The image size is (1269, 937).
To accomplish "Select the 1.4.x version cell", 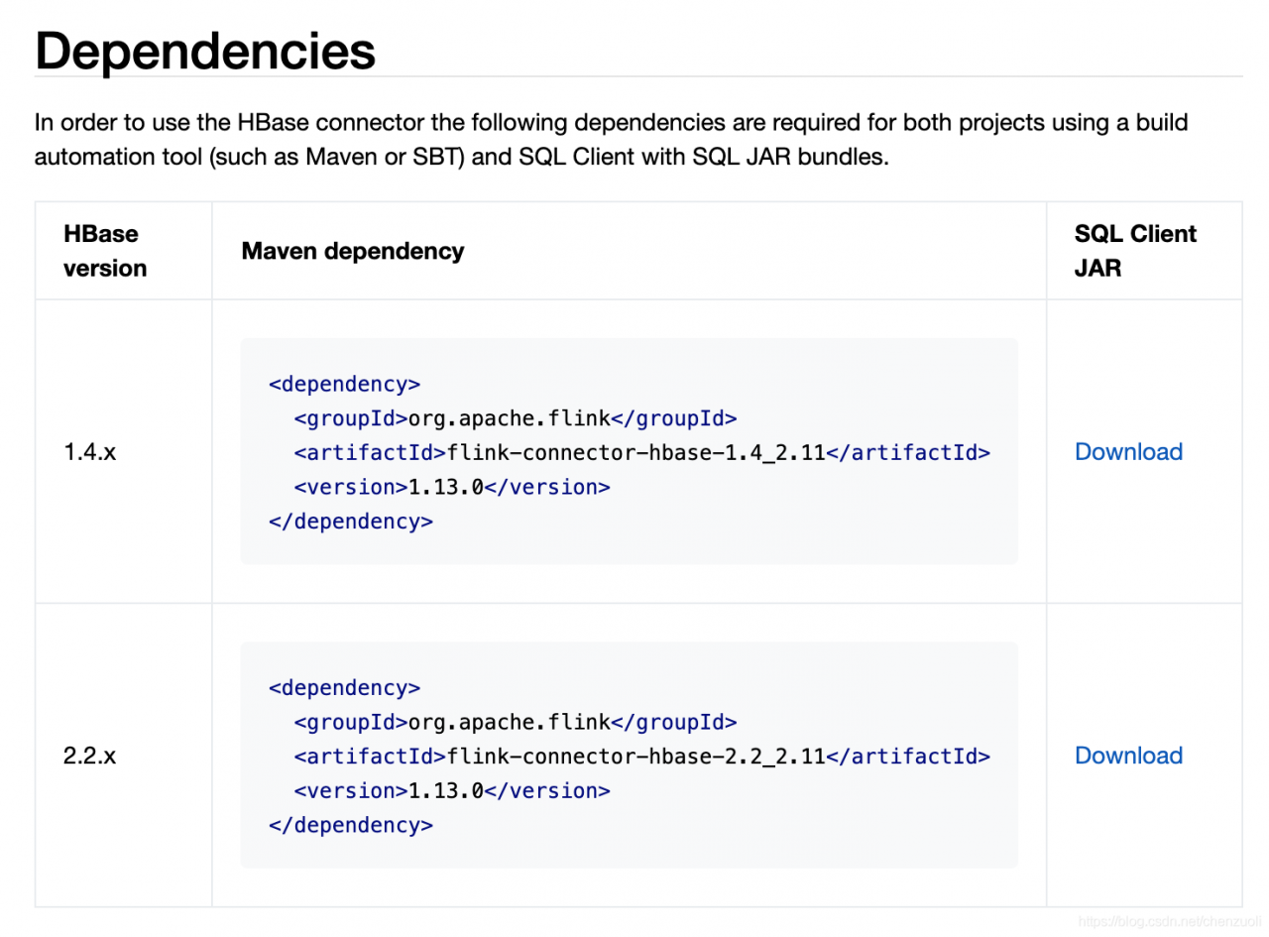I will [89, 452].
